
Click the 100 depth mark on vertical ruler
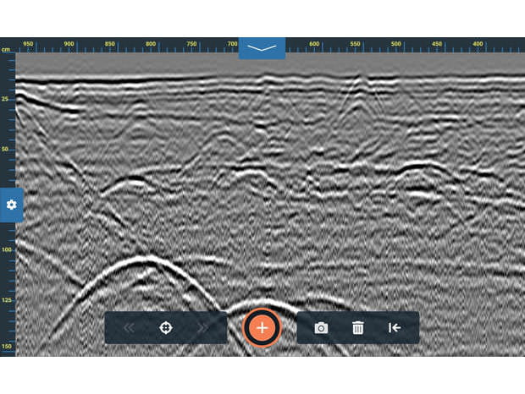[6, 249]
